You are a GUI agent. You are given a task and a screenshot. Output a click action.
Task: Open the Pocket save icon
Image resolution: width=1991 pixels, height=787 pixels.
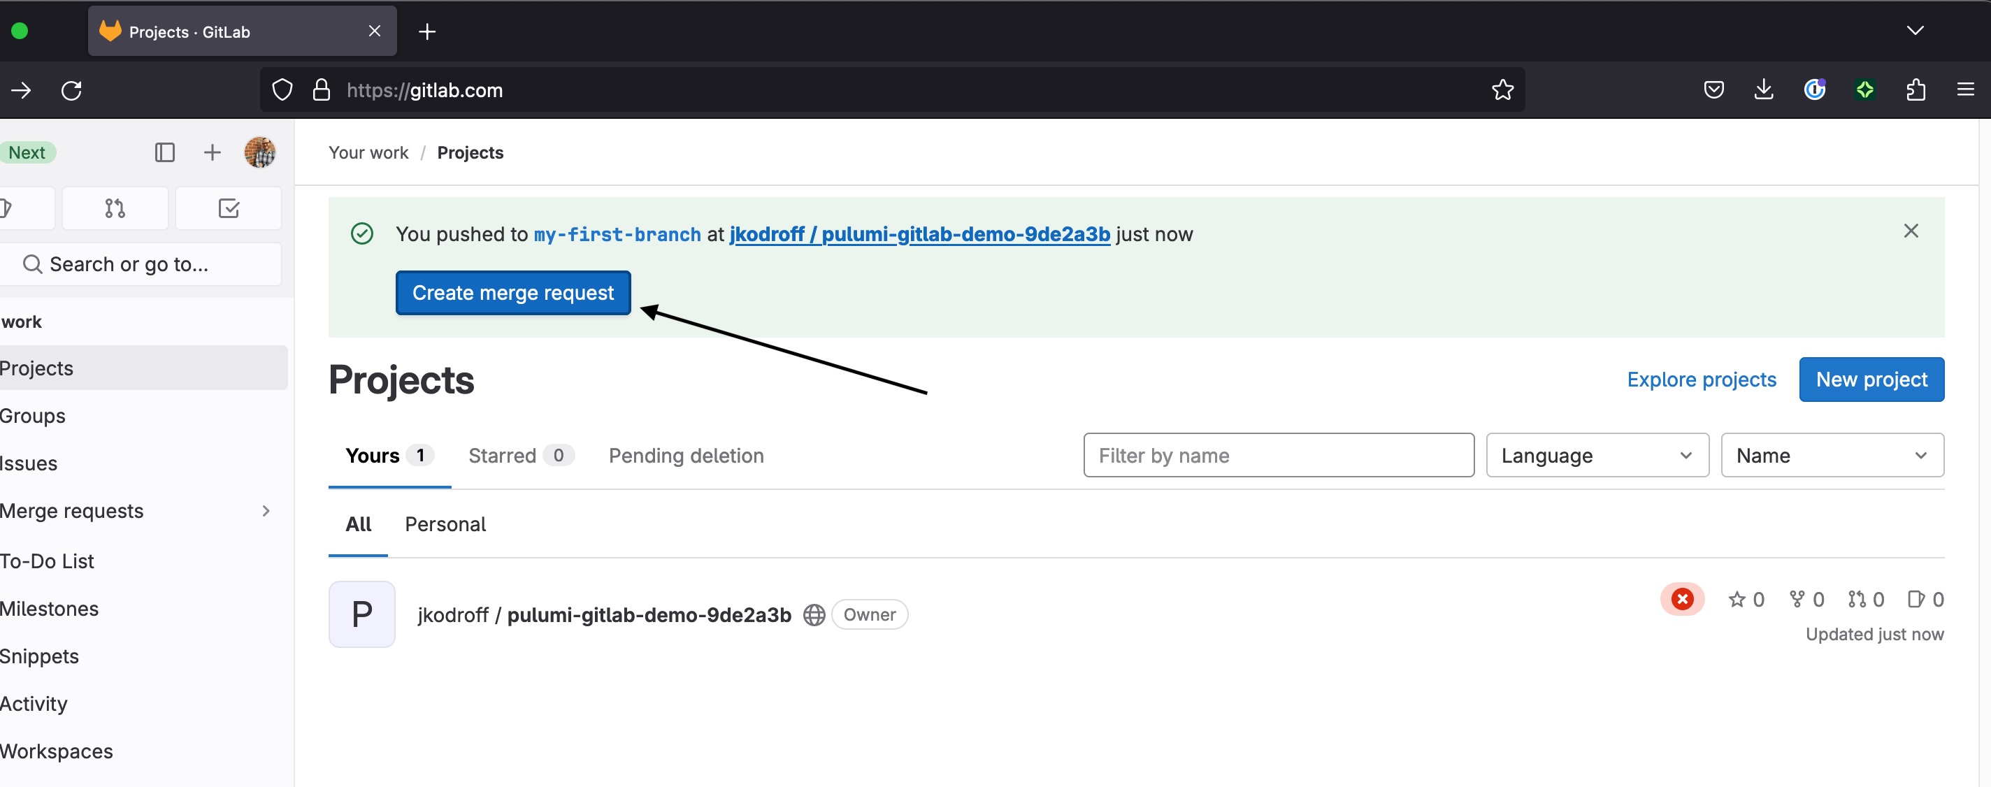click(1713, 90)
